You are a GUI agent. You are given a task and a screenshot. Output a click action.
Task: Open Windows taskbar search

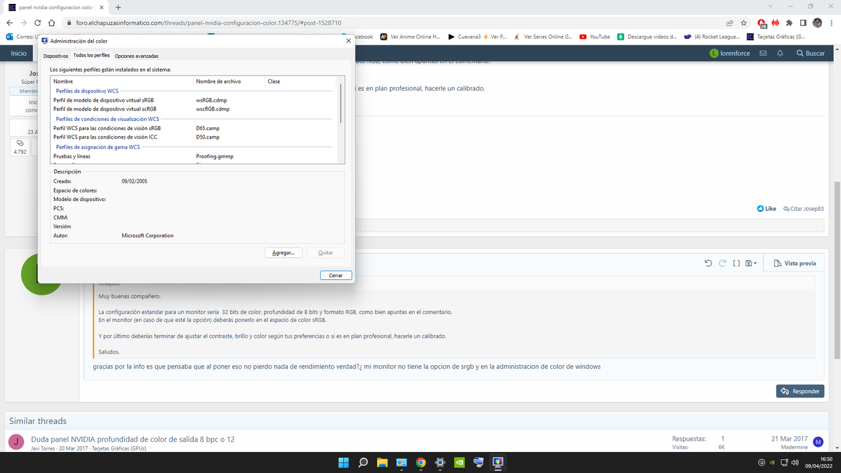(x=363, y=462)
